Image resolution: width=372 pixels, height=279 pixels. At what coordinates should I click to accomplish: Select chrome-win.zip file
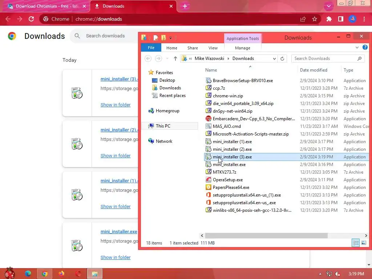point(228,96)
